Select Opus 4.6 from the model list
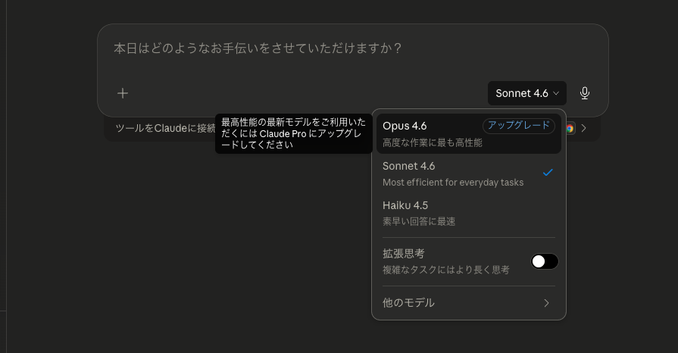Image resolution: width=678 pixels, height=353 pixels. click(x=405, y=126)
